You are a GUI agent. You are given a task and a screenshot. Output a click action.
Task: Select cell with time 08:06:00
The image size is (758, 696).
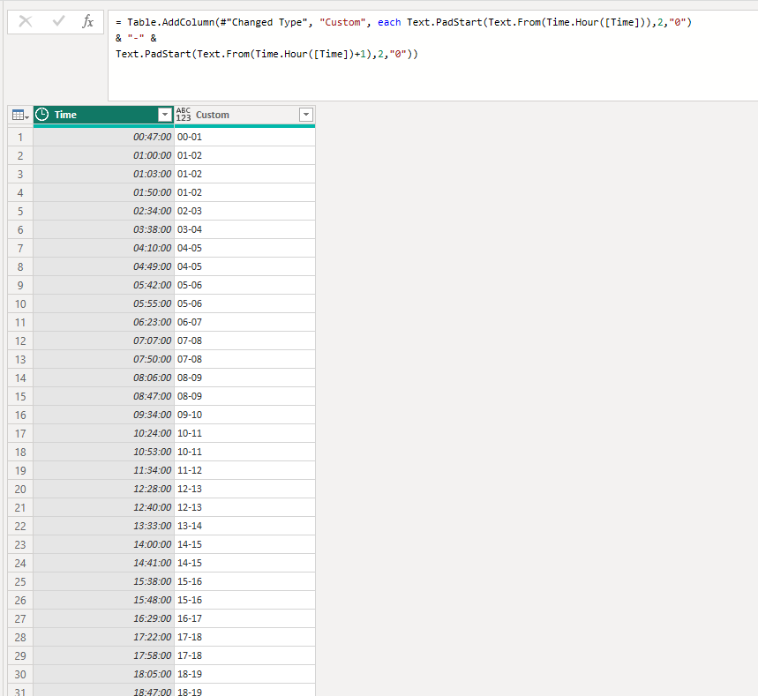103,378
